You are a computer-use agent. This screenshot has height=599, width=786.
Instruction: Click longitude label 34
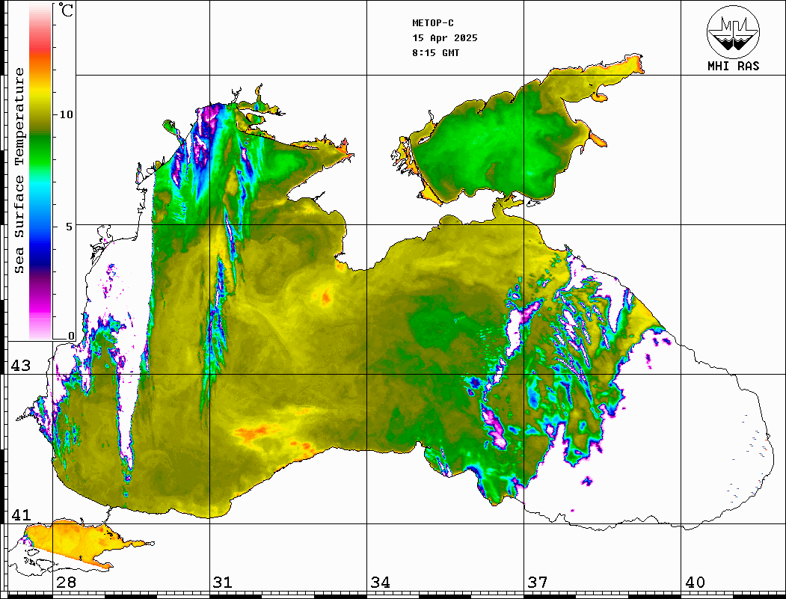pos(381,583)
